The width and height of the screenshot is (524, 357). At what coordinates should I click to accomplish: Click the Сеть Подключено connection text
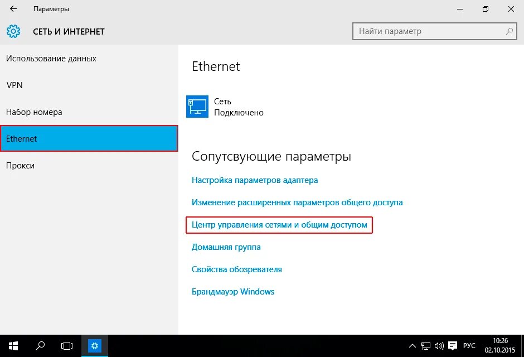tap(239, 107)
